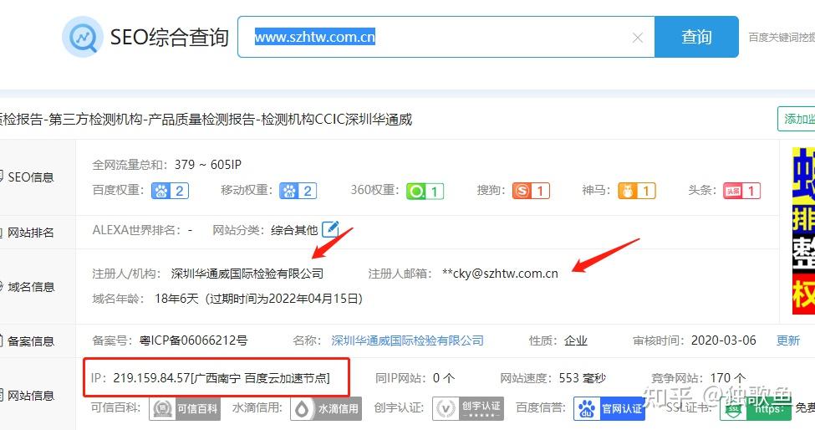Click the 全网流量总和 379 ~ 605IP value
This screenshot has height=430, width=815.
(x=208, y=165)
